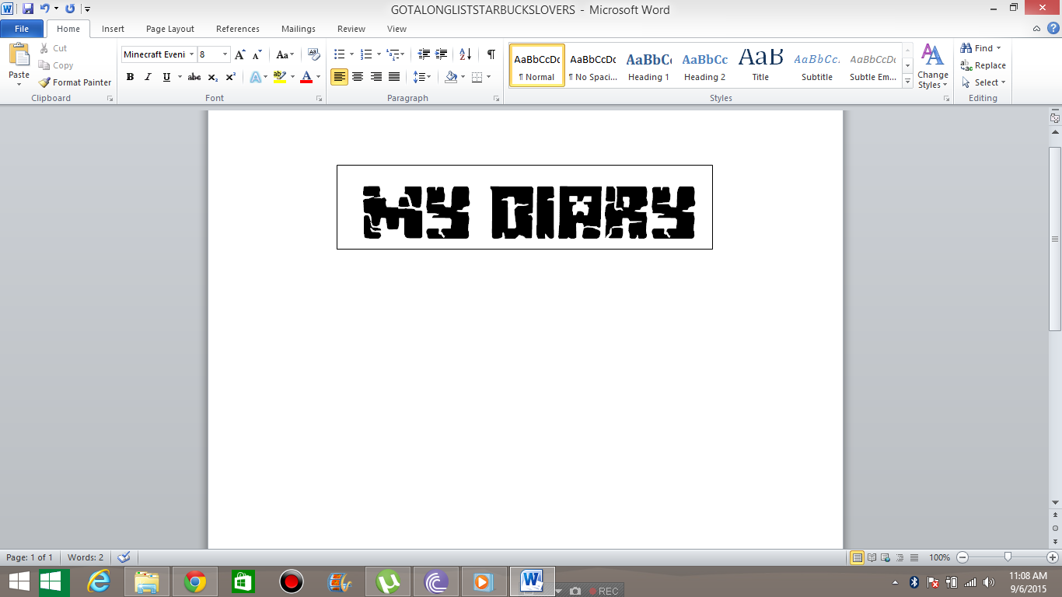Toggle Align Text Left button
1062x597 pixels.
[x=339, y=77]
